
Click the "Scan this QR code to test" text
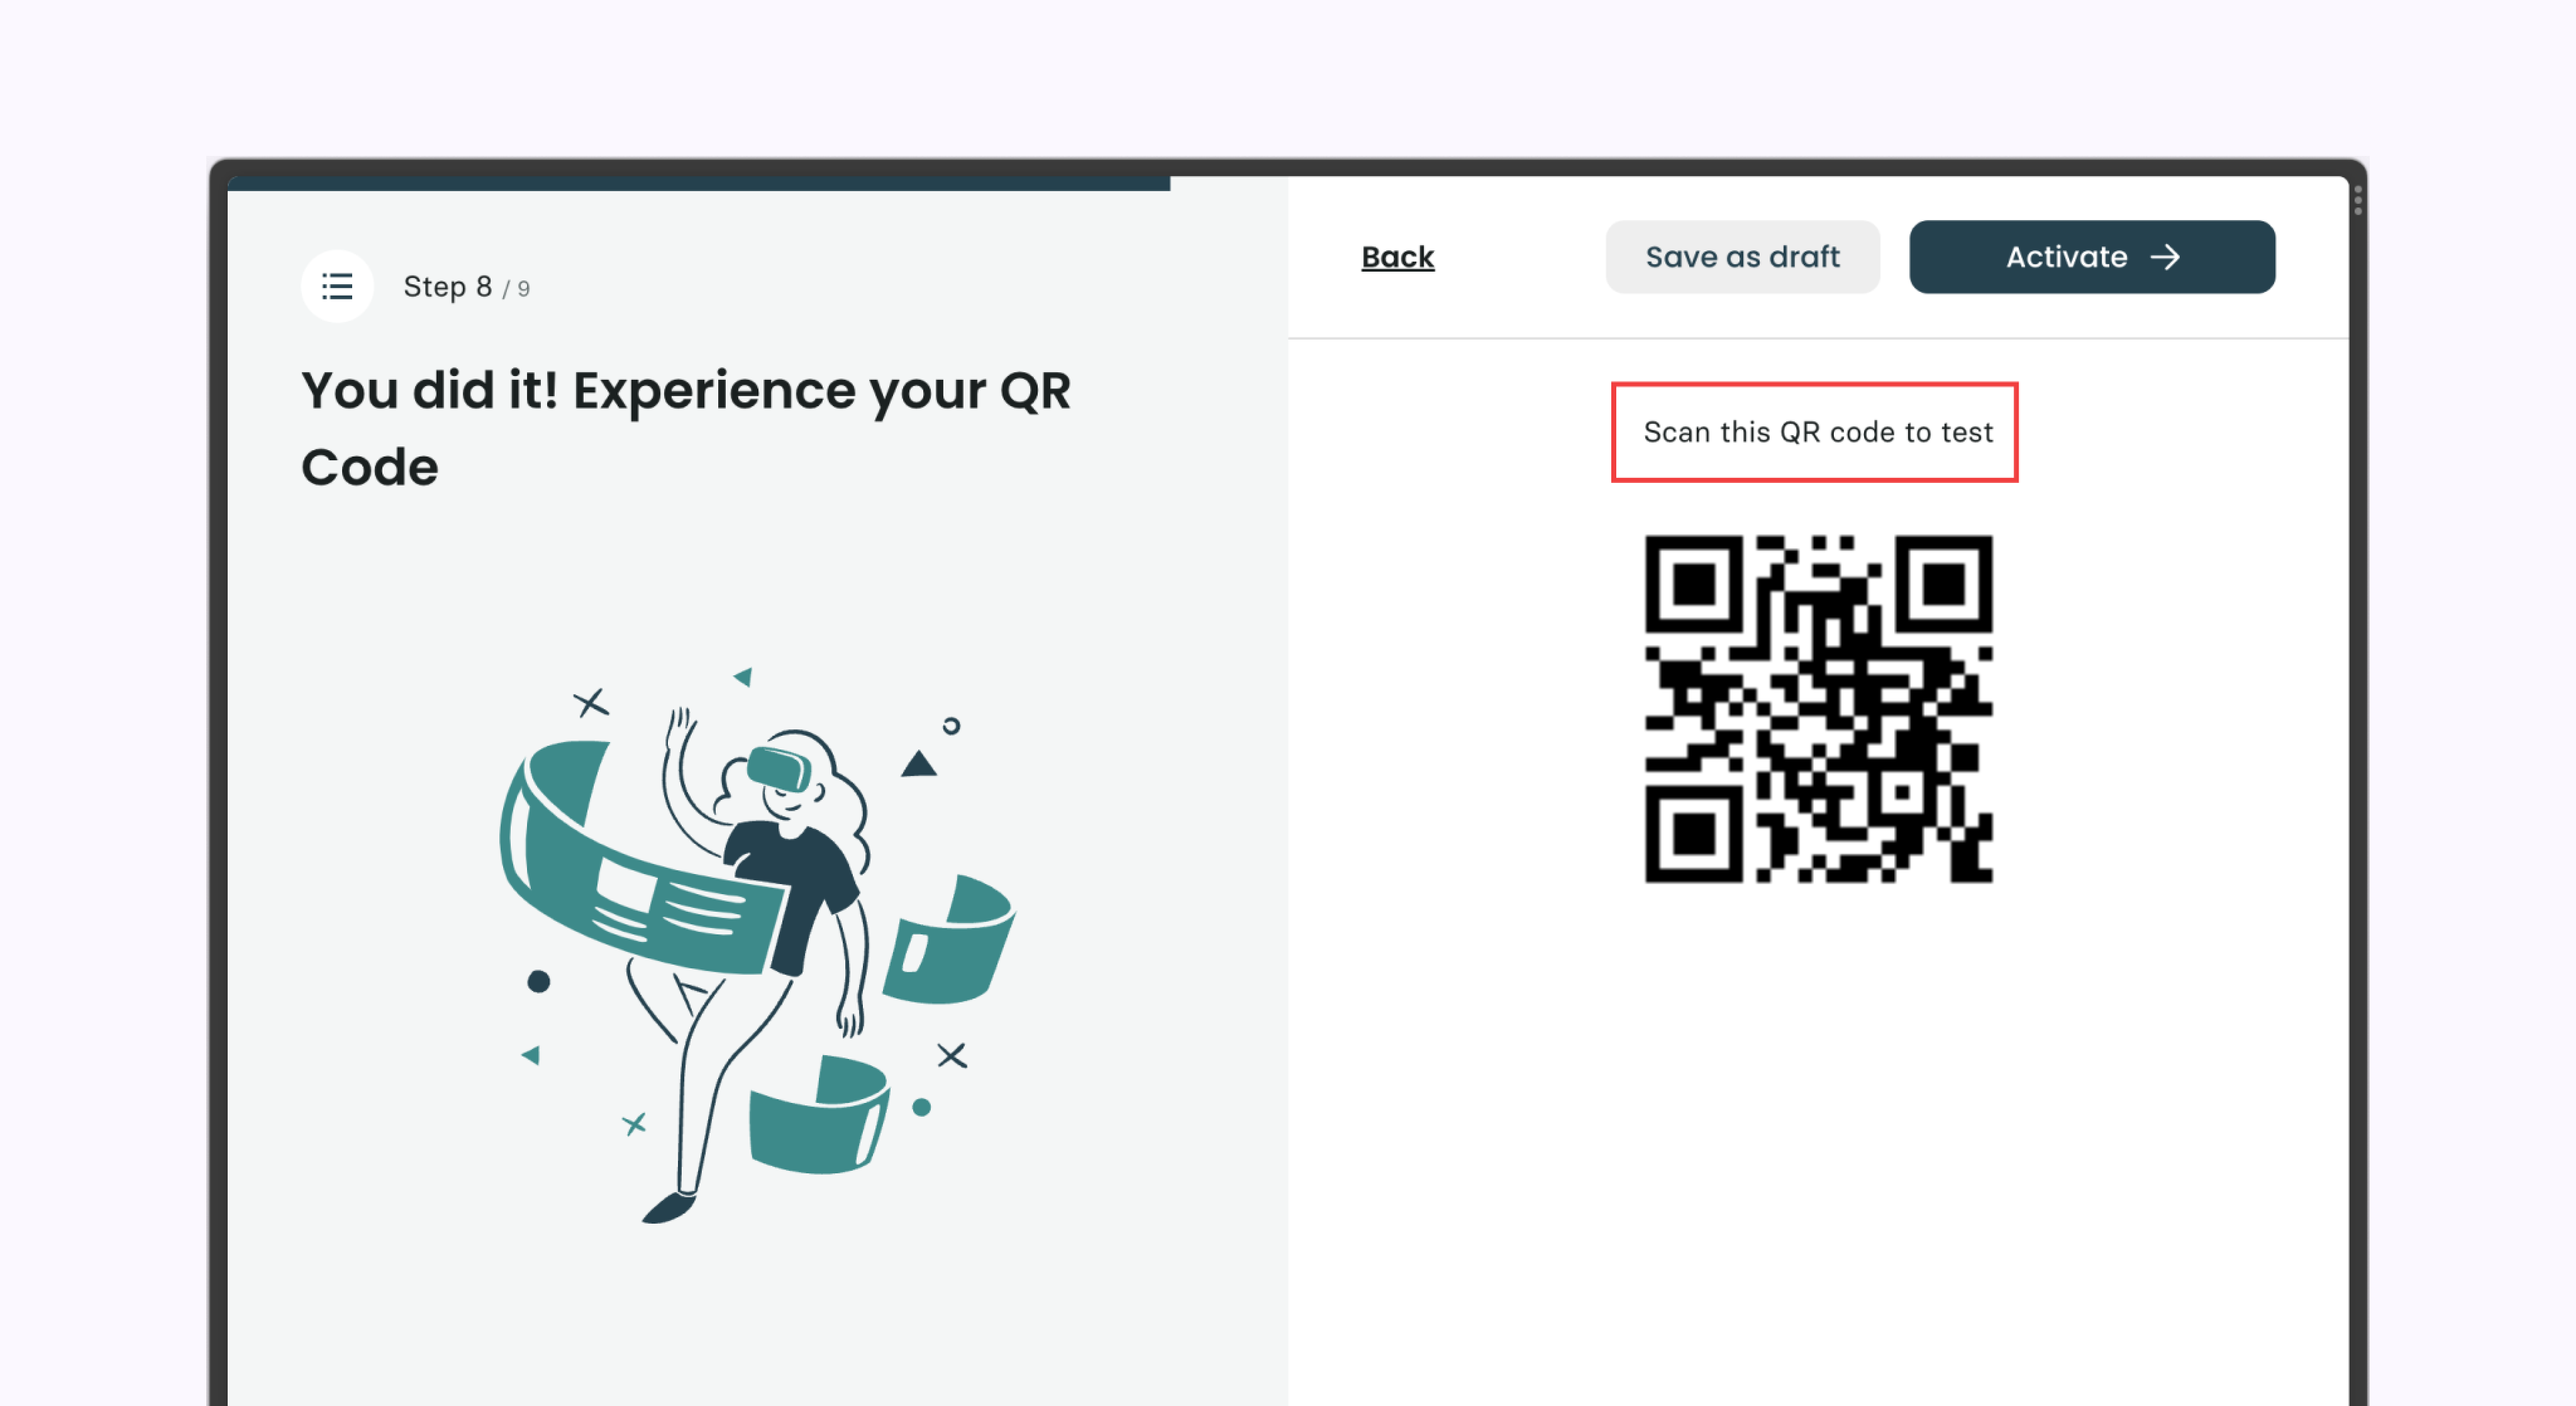[1818, 432]
